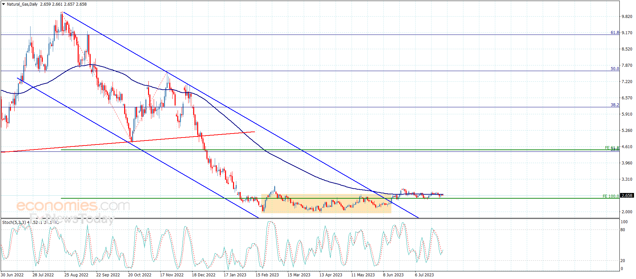Viewport: 636px width, 279px height.
Task: Select the 6 Jul 2023 date label
Action: point(424,275)
